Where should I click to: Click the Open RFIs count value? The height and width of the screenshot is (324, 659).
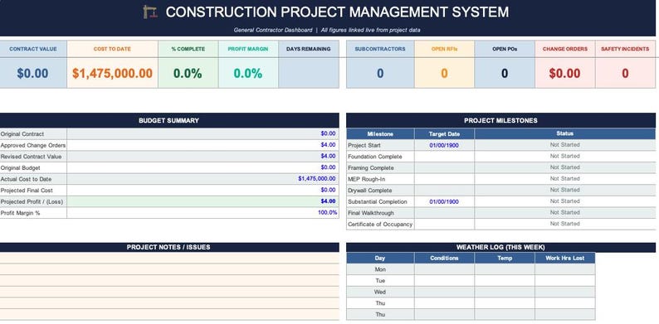[x=444, y=73]
